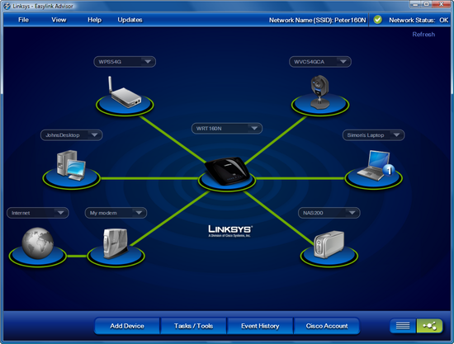Click the notification badge on Simon's Laptop
The image size is (454, 344).
(389, 170)
